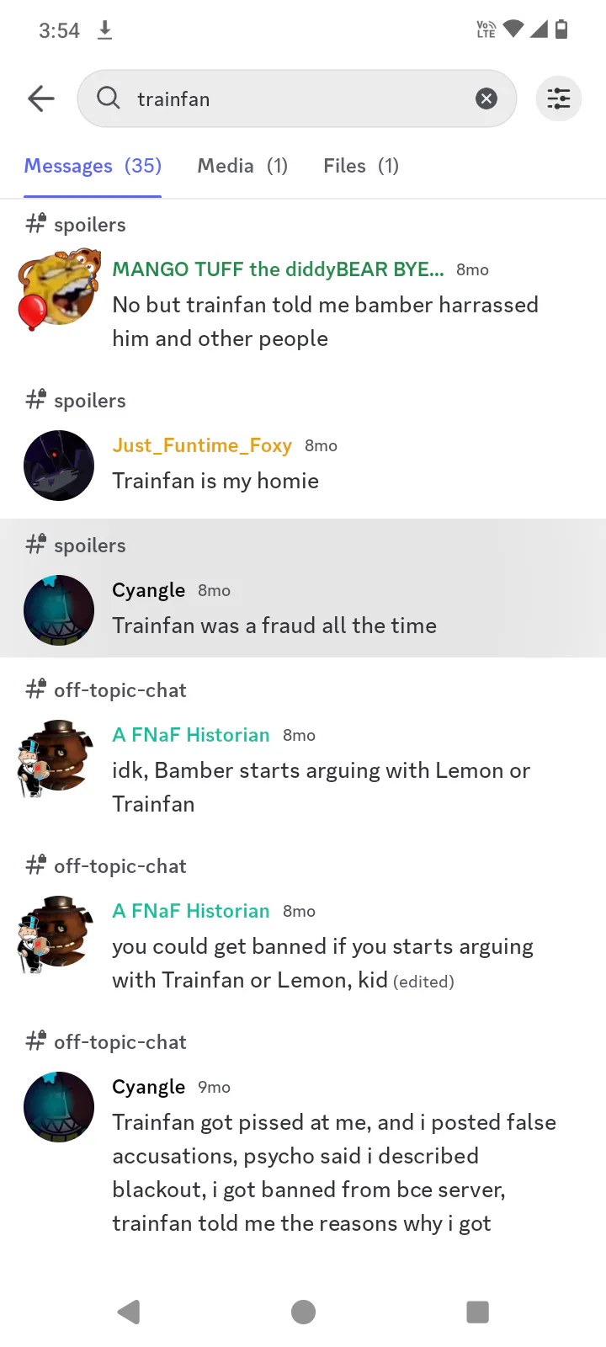Open message "Trainfan was a fraud all the time"

click(274, 626)
